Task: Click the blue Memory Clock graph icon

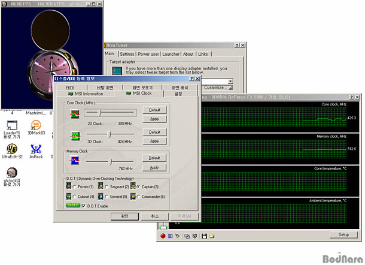Action: point(74,160)
